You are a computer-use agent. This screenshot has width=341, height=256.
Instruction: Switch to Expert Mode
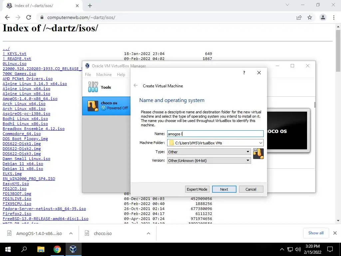(x=197, y=189)
